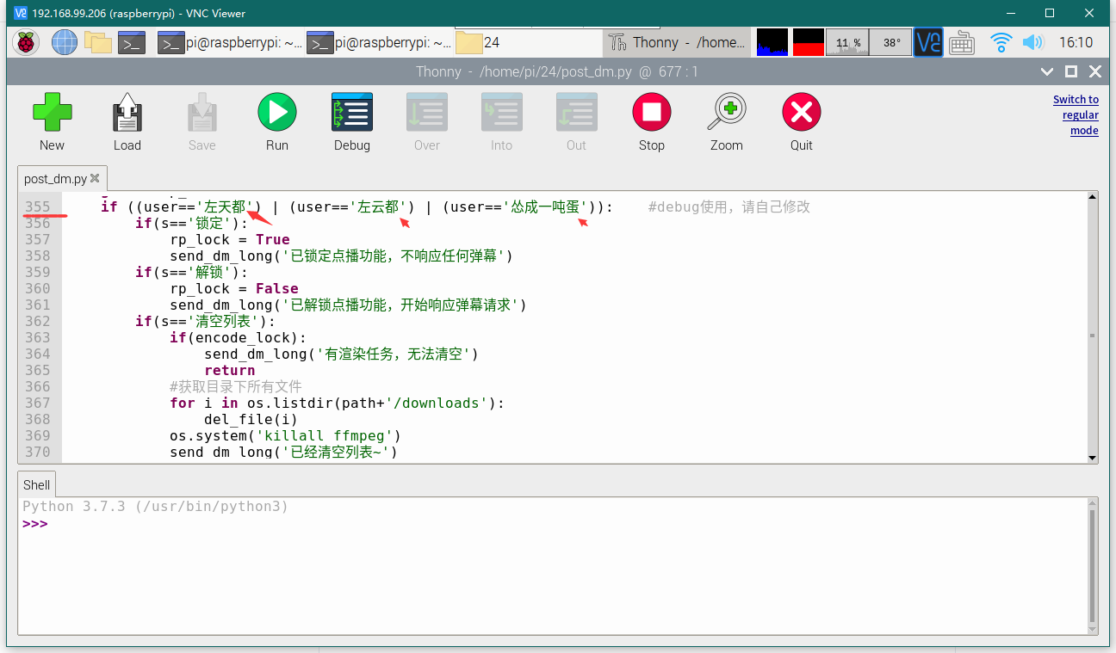Open the keyboard tray icon
Screen dimensions: 1116x653
click(x=962, y=42)
